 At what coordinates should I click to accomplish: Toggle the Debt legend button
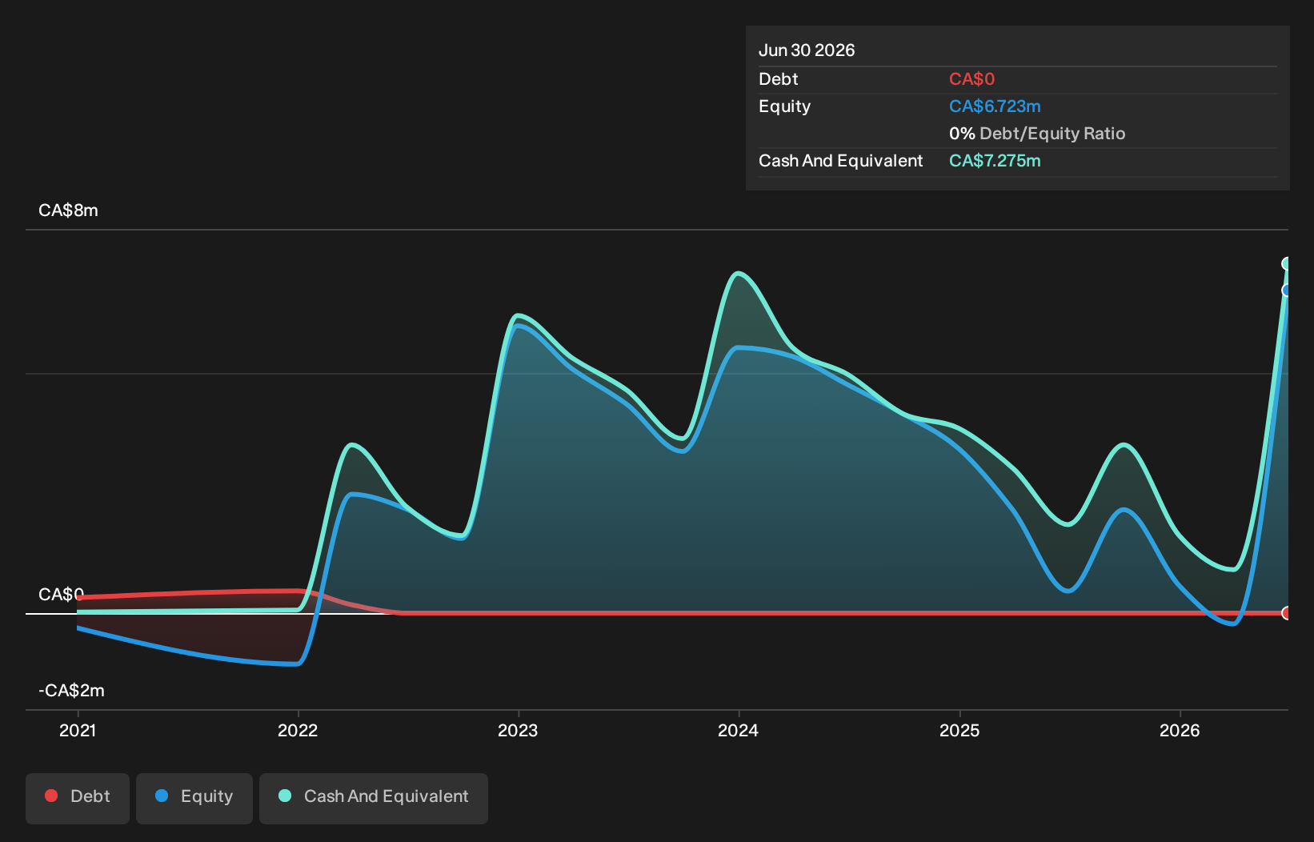pos(78,798)
